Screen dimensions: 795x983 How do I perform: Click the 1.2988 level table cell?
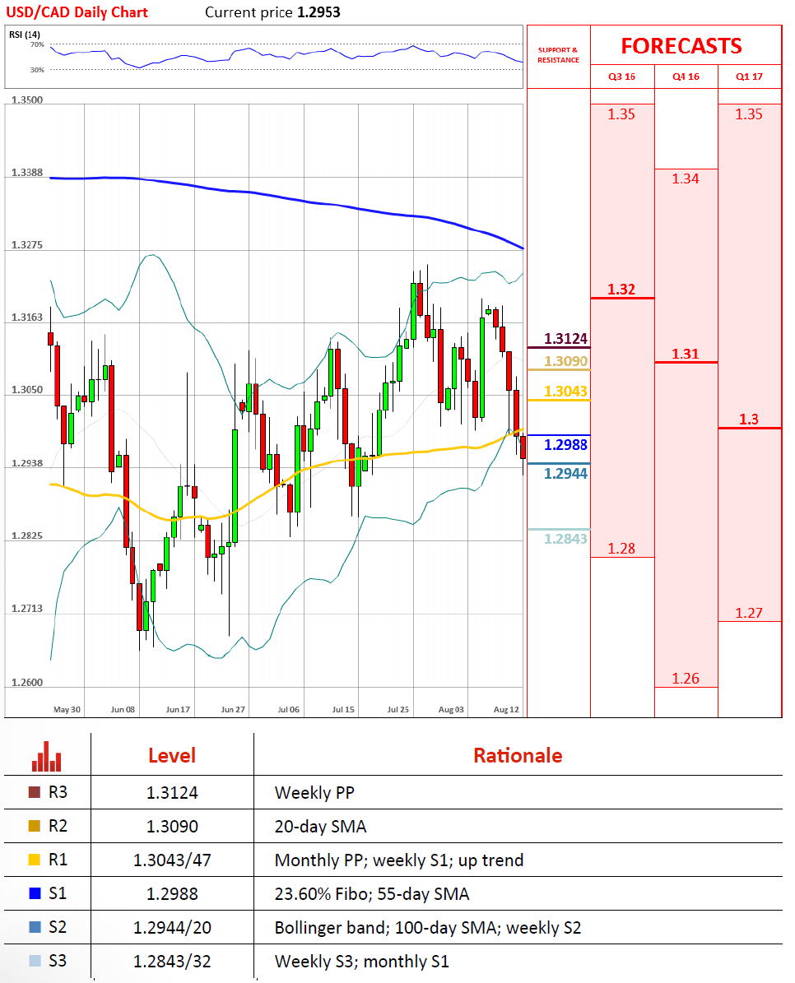[x=172, y=894]
